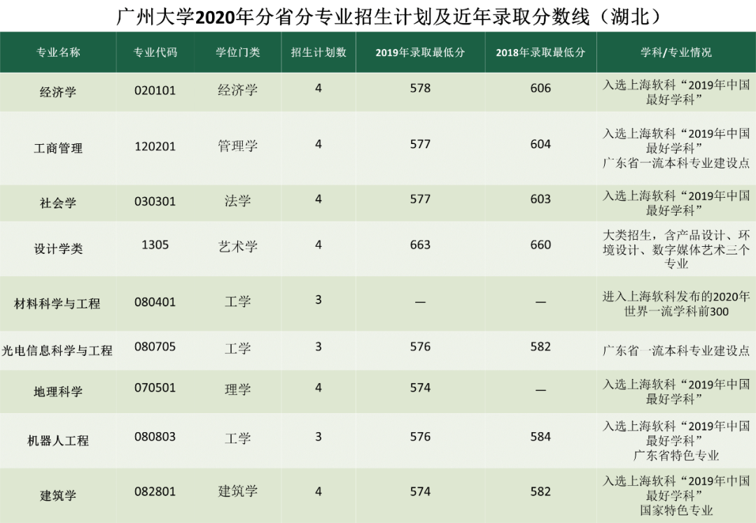Click the 2019 score 578
This screenshot has width=756, height=523.
click(x=420, y=88)
